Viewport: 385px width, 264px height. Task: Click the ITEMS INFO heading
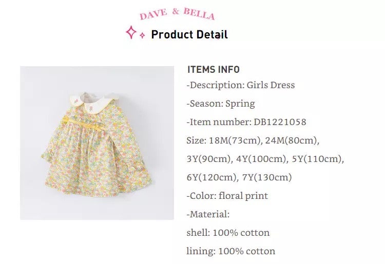pos(214,70)
